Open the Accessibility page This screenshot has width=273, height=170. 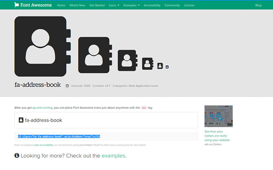(152, 5)
